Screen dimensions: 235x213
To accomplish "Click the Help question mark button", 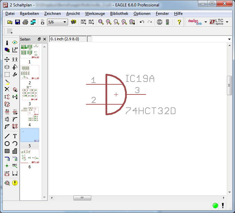I will [x=179, y=22].
